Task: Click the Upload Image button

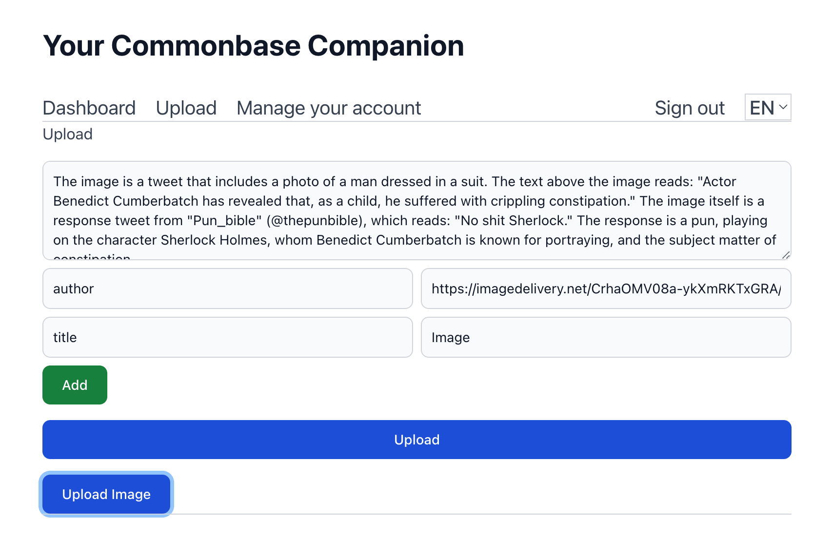Action: coord(106,494)
